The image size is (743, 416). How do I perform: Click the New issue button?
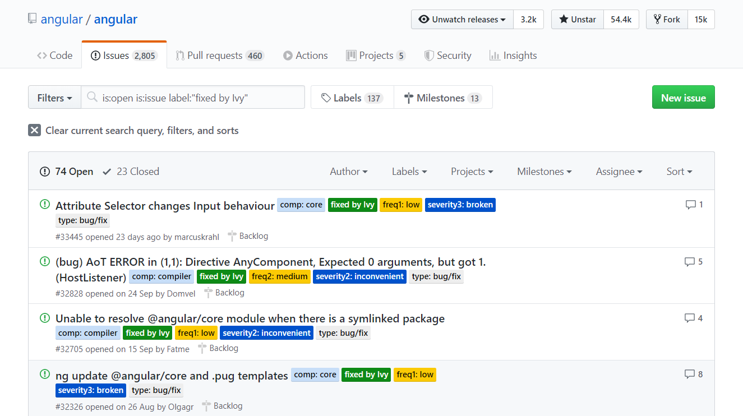click(683, 97)
